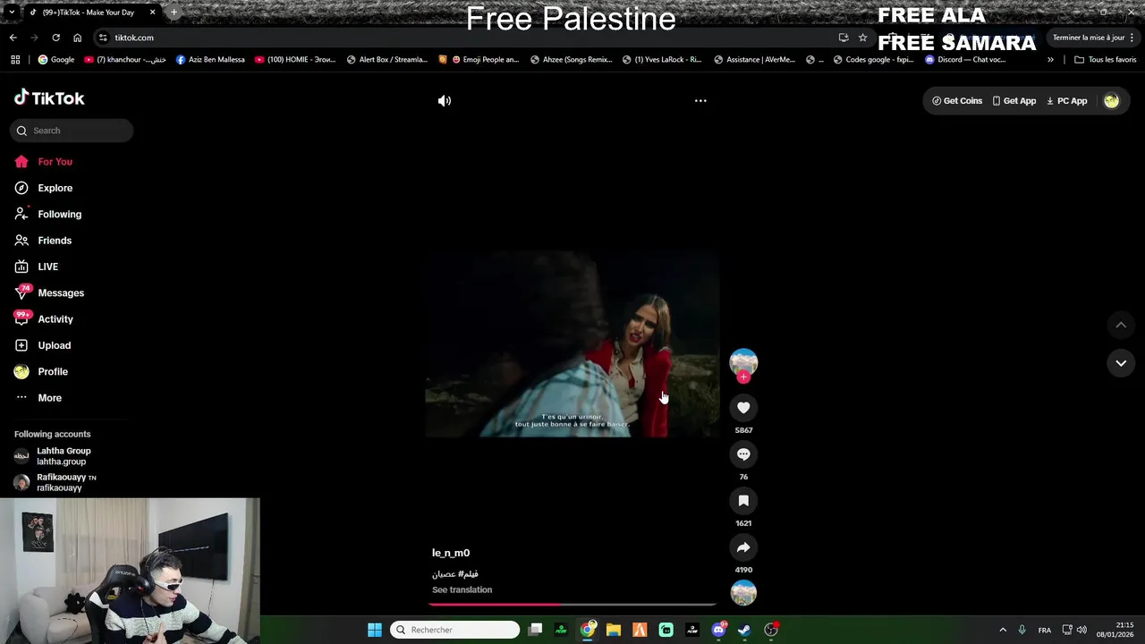The height and width of the screenshot is (644, 1145).
Task: Click the TikTok search field
Action: pyautogui.click(x=72, y=131)
